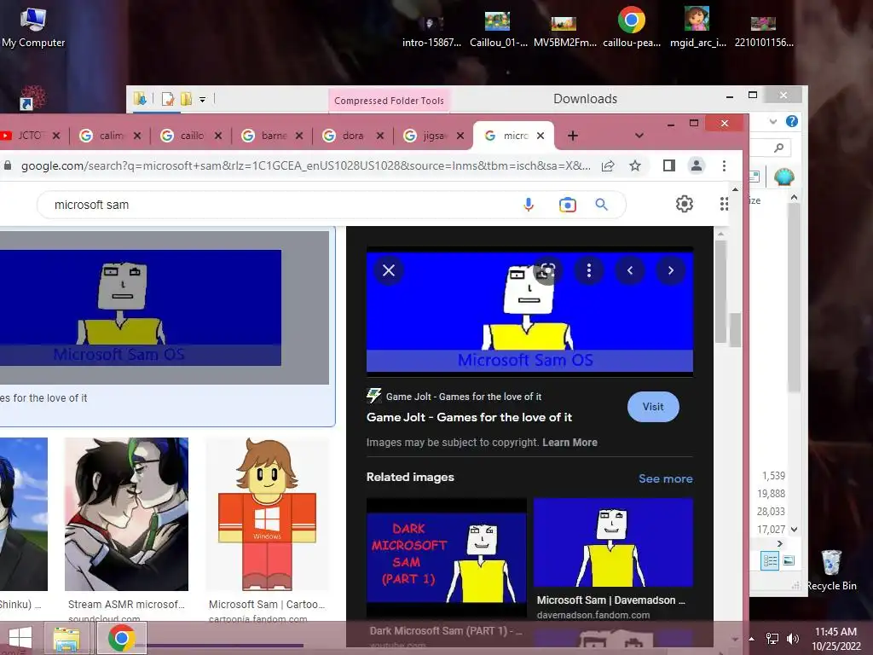Open the network tray icon
This screenshot has height=655, width=873.
[x=772, y=639]
